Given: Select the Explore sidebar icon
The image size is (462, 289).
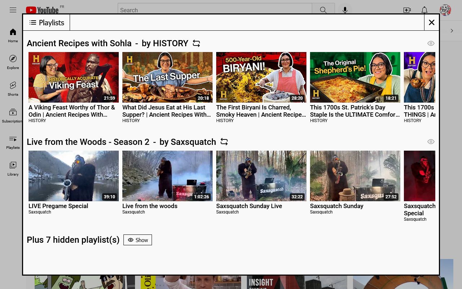Looking at the screenshot, I should point(13,61).
